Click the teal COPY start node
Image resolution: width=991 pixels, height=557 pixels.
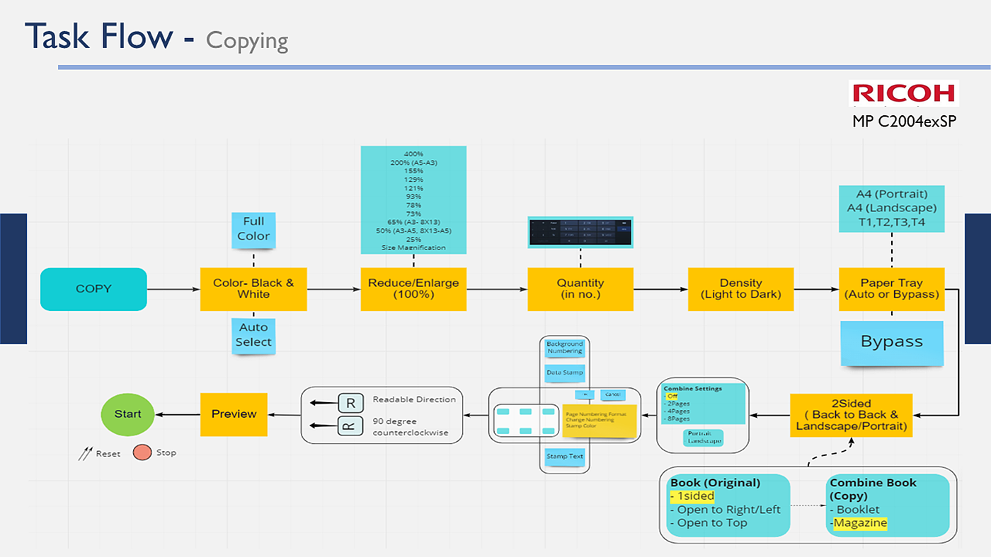[x=93, y=289]
